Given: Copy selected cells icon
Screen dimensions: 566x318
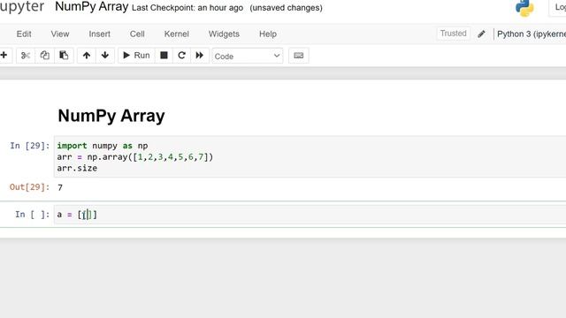Looking at the screenshot, I should 44,55.
